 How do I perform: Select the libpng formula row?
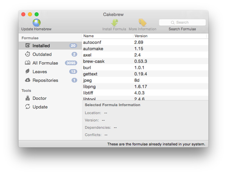tap(145, 87)
